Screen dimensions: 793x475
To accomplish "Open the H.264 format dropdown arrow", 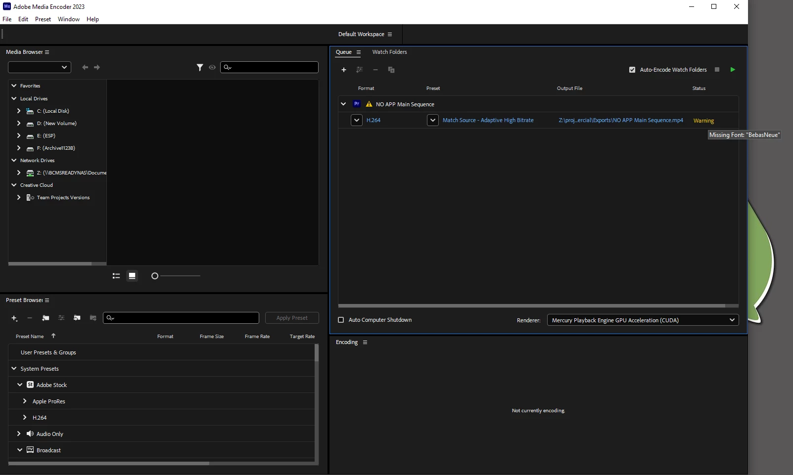I will [x=357, y=120].
